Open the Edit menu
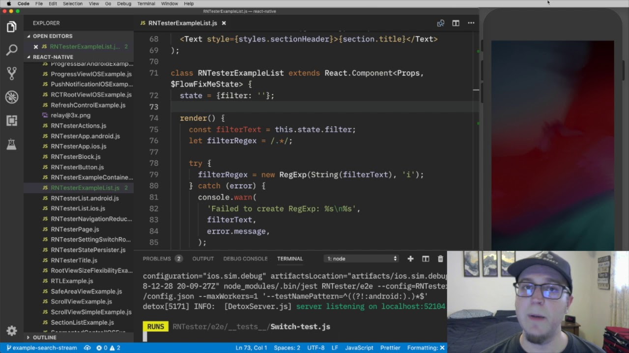The image size is (629, 353). 53,3
